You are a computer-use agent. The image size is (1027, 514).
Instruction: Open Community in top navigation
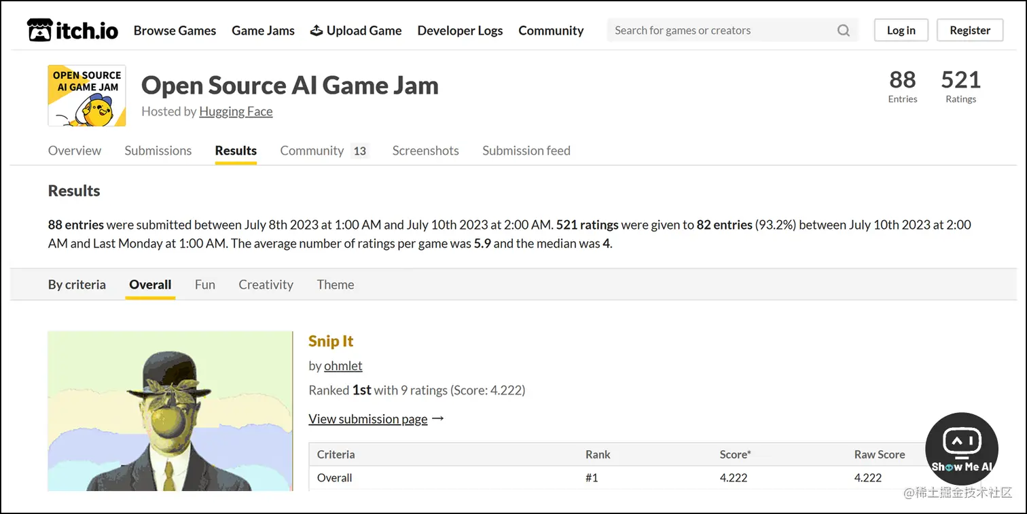[551, 31]
